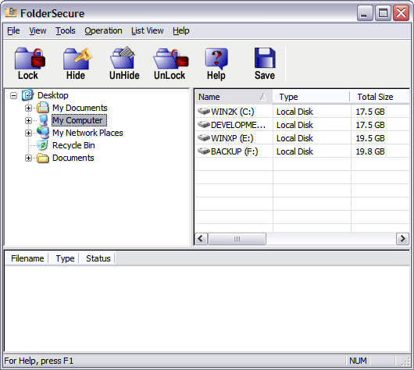This screenshot has width=414, height=370.
Task: Click the Total Size column header
Action: coord(380,97)
